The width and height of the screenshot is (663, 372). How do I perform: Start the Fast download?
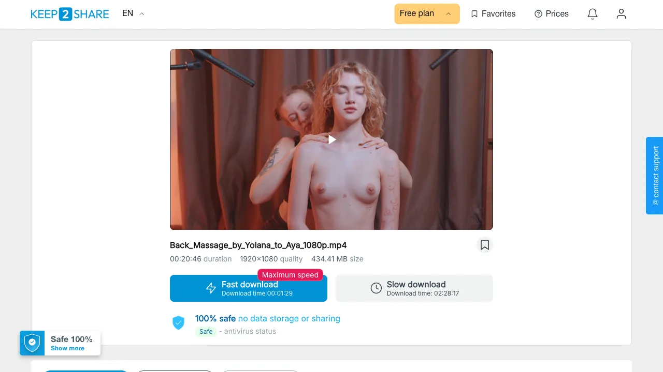[x=249, y=288]
